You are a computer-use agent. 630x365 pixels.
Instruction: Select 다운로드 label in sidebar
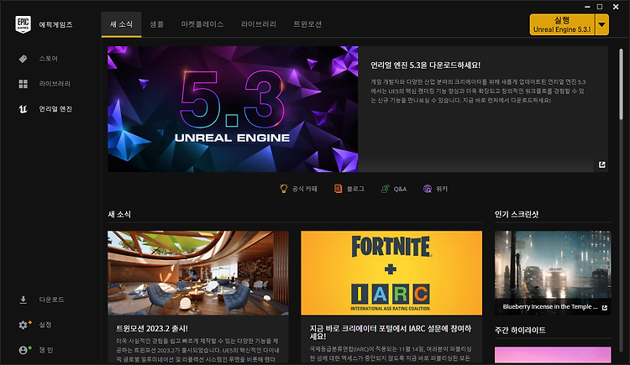click(51, 300)
